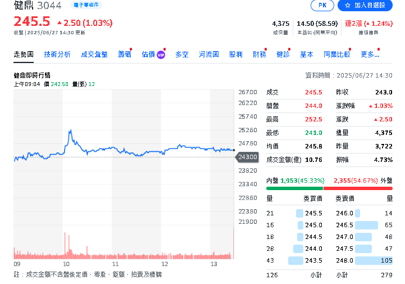Open the 股利 tab
405x284 pixels.
click(x=236, y=55)
